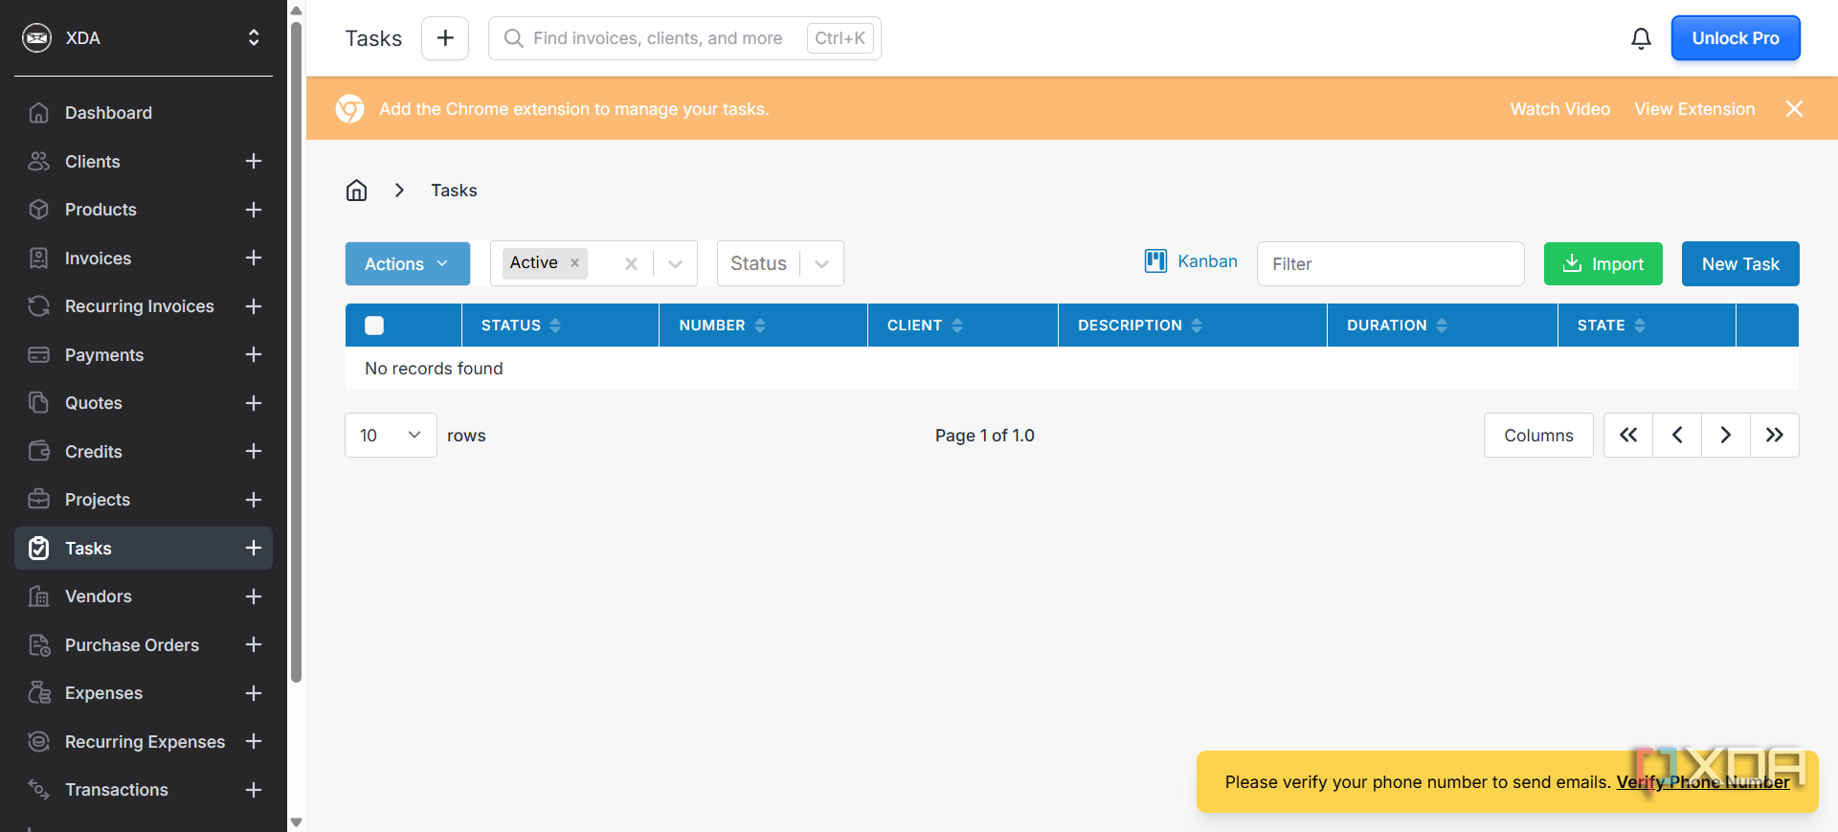This screenshot has height=832, width=1838.
Task: Create new quote via plus icon
Action: [254, 403]
